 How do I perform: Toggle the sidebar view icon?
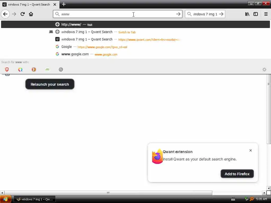point(256,14)
